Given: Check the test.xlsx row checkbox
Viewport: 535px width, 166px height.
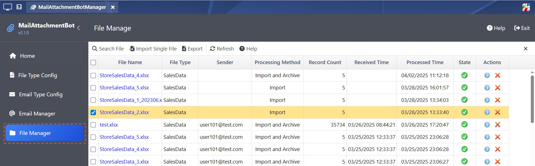Looking at the screenshot, I should pyautogui.click(x=93, y=125).
